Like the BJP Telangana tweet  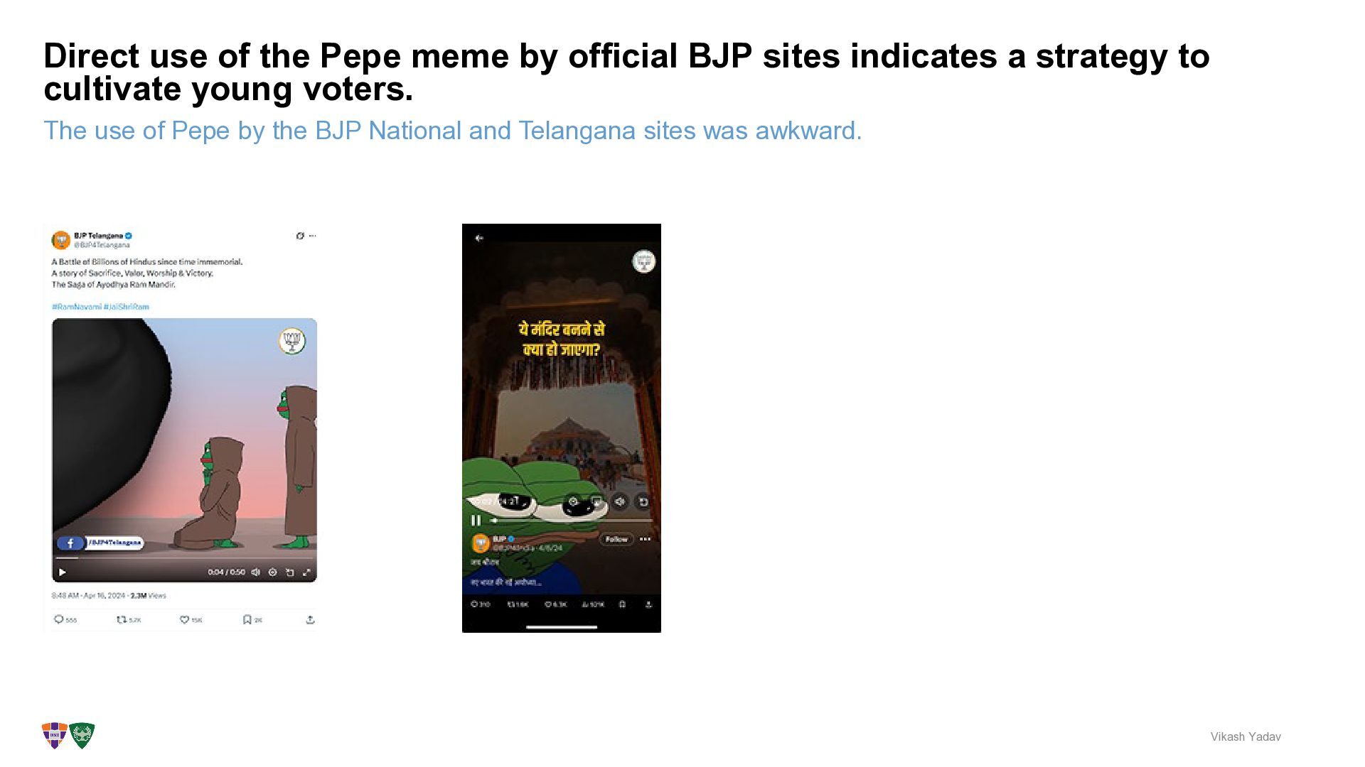point(184,619)
